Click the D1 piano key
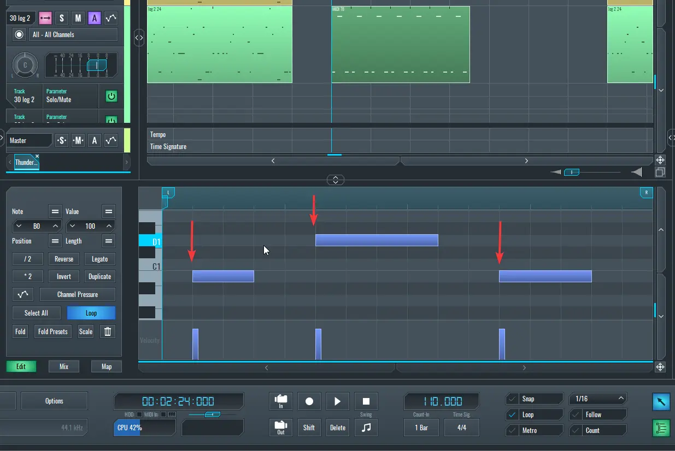Image resolution: width=675 pixels, height=451 pixels. (150, 241)
